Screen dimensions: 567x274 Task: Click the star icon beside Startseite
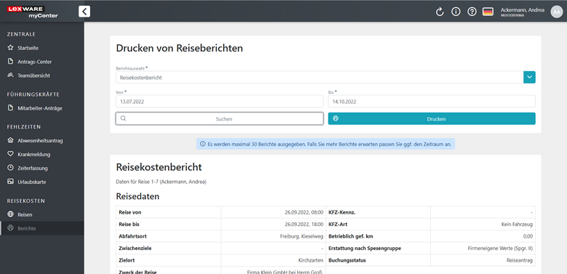point(10,48)
